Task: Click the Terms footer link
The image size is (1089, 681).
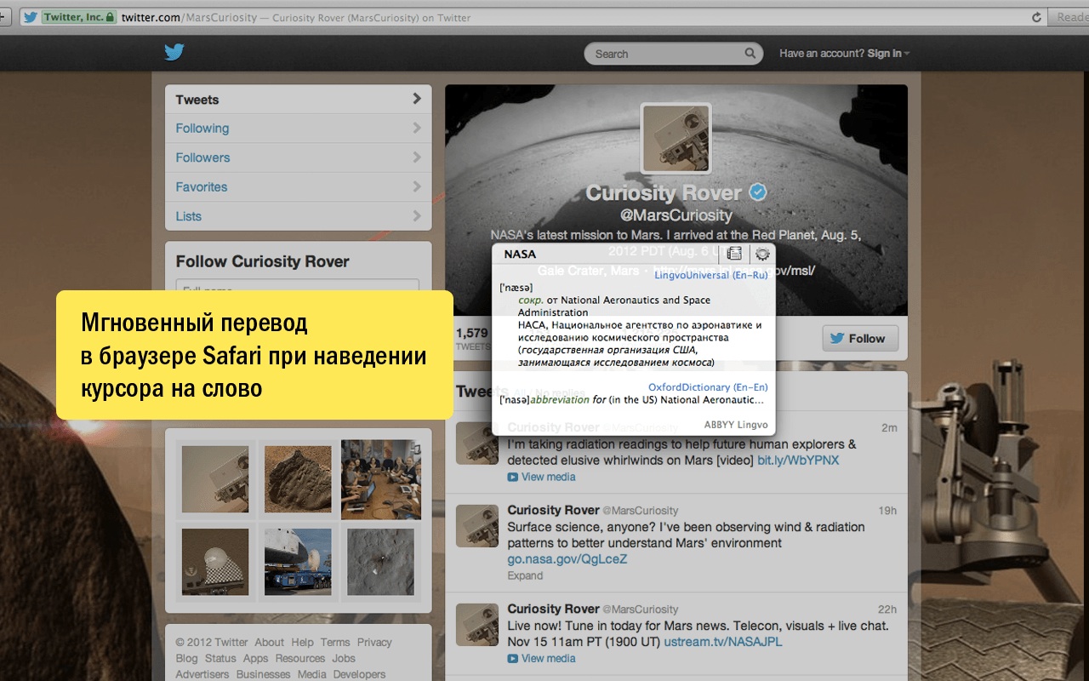Action: click(x=335, y=642)
